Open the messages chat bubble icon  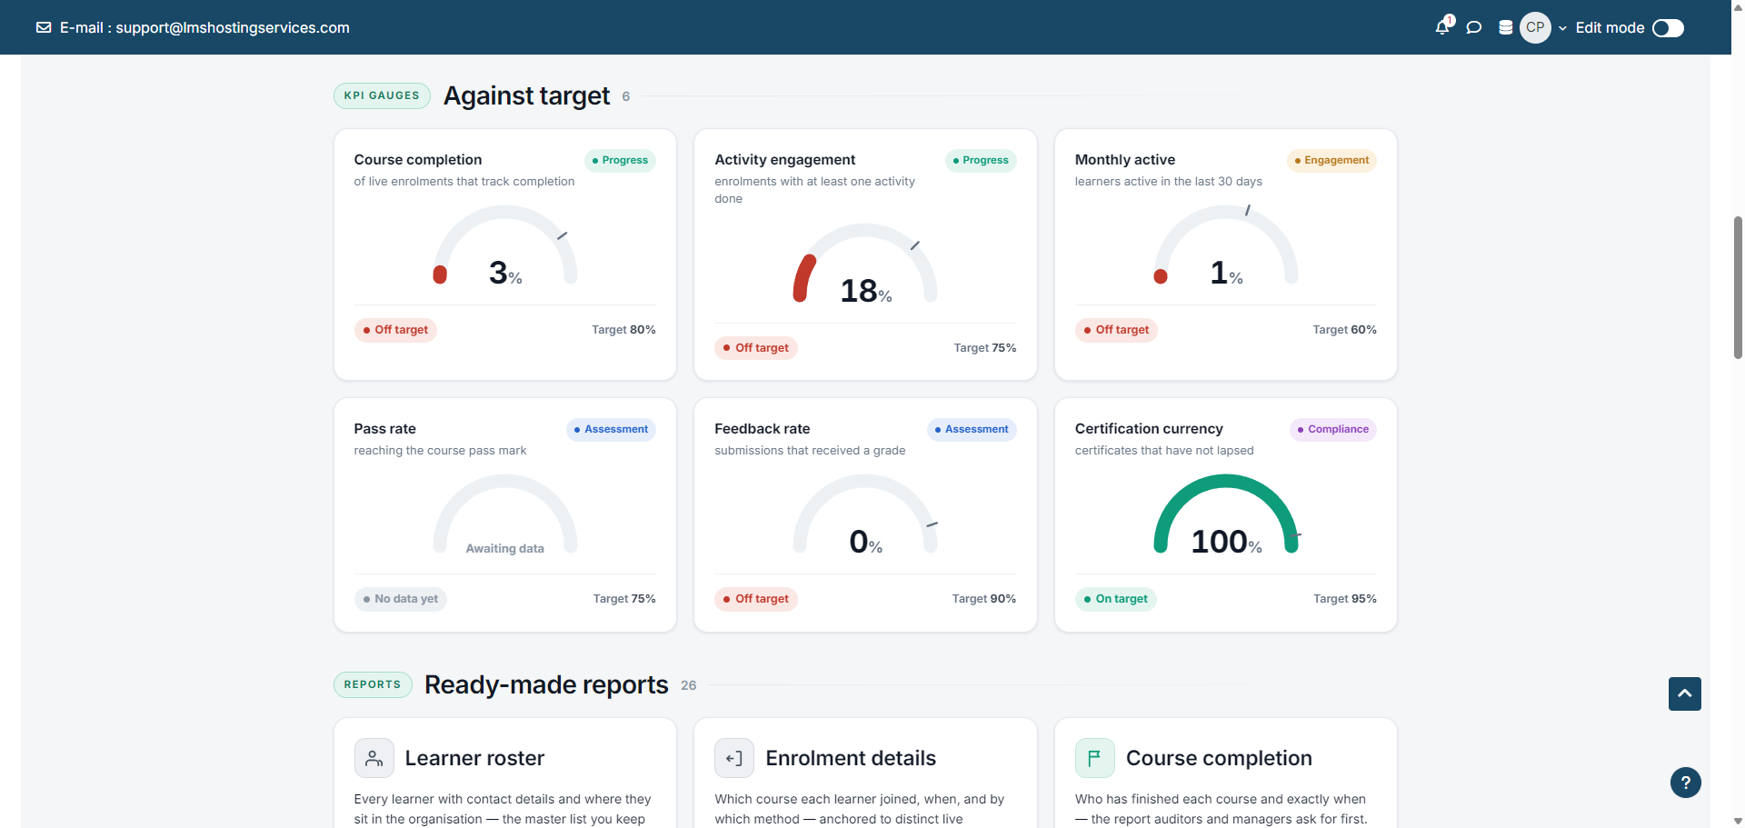pyautogui.click(x=1474, y=27)
